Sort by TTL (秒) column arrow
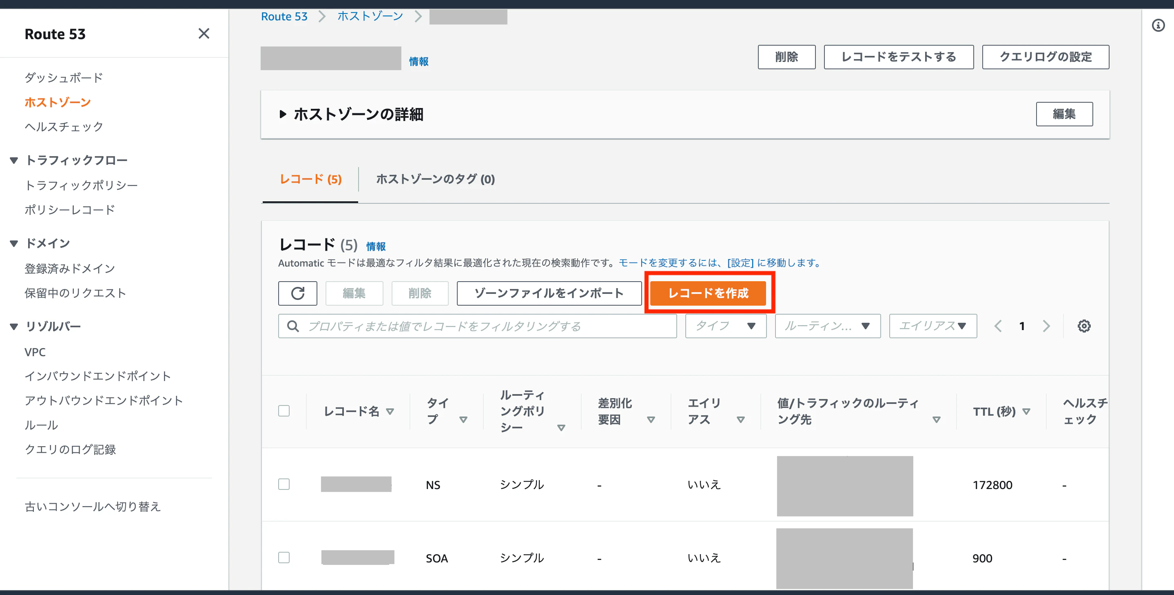The height and width of the screenshot is (595, 1174). click(x=1027, y=411)
